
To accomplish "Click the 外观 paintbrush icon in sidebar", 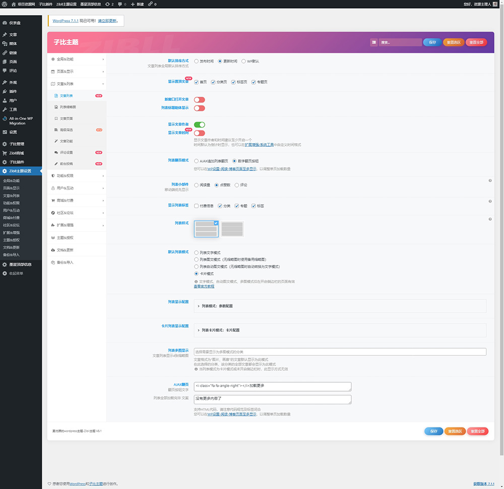I will [5, 82].
